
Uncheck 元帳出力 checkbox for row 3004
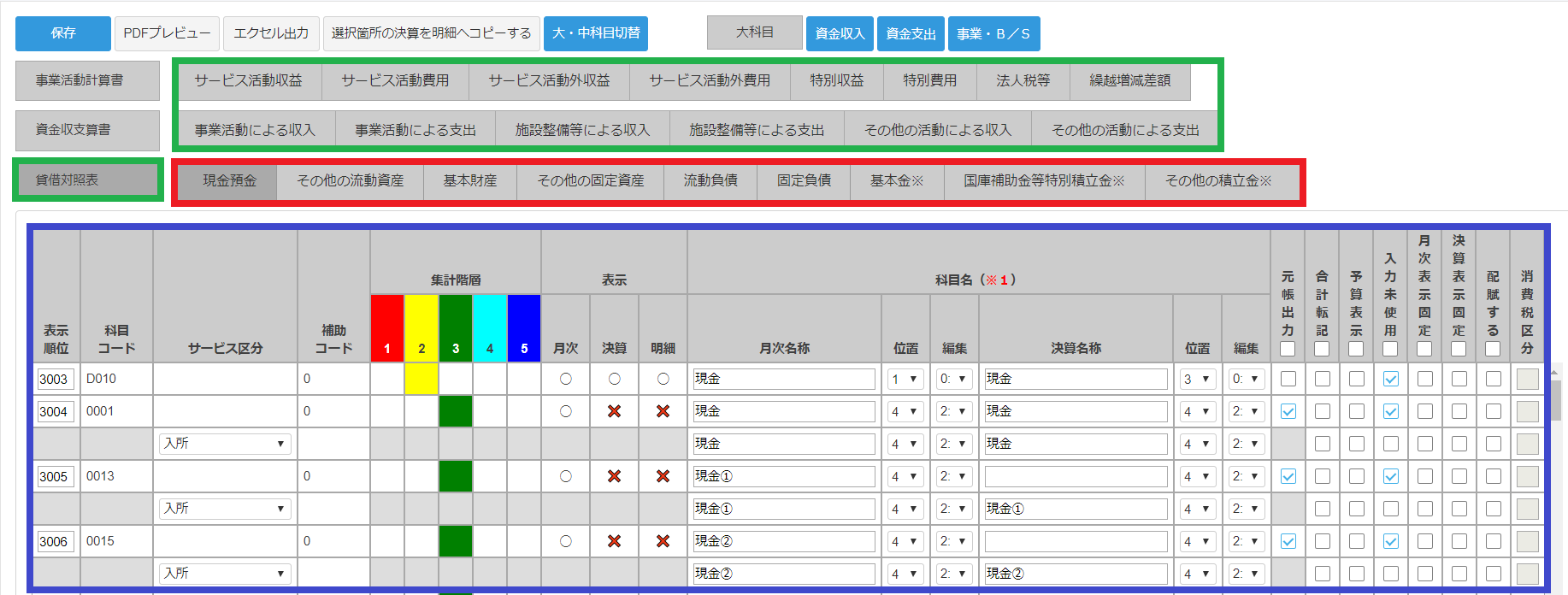(x=1288, y=411)
